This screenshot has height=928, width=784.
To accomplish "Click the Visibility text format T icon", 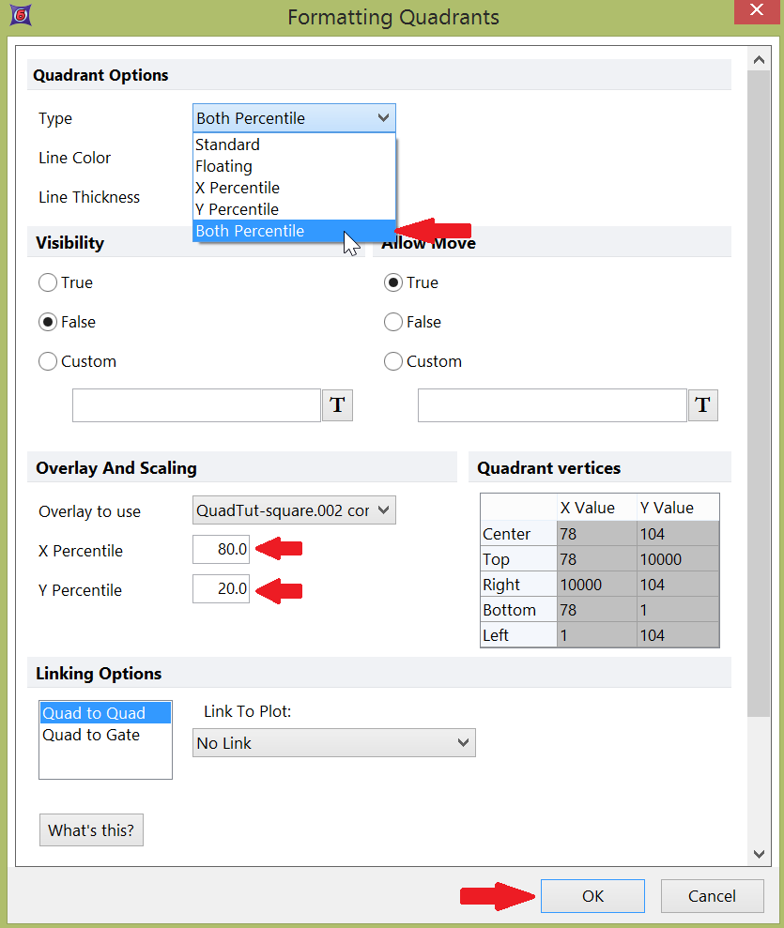I will (x=338, y=405).
